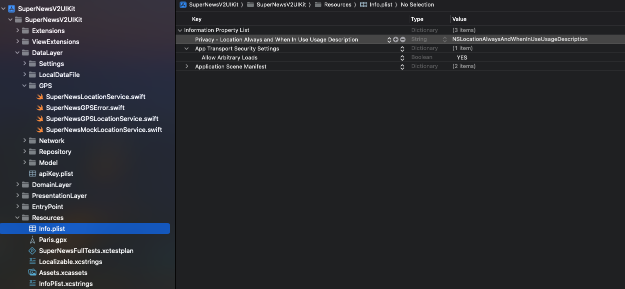Select SuperNewsGPSError.swift file
Viewport: 625px width, 289px height.
pyautogui.click(x=85, y=107)
